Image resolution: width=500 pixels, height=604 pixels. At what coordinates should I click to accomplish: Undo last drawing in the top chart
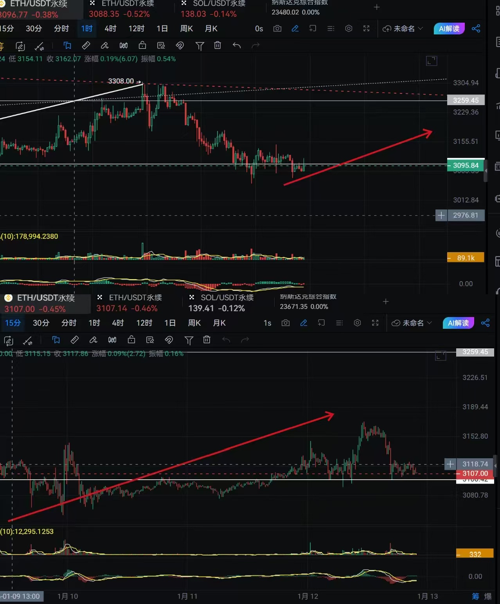[x=237, y=46]
